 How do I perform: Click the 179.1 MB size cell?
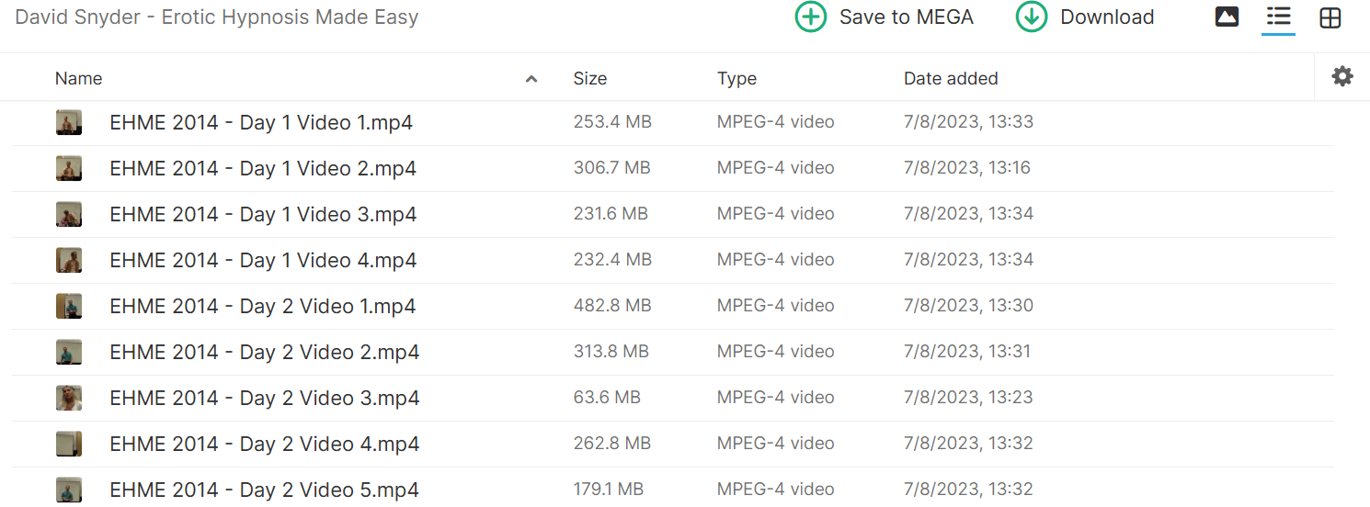[609, 489]
